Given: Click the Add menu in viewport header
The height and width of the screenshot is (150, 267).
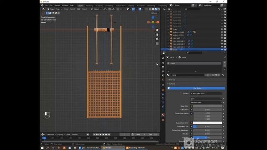Looking at the screenshot, I should click(x=78, y=9).
